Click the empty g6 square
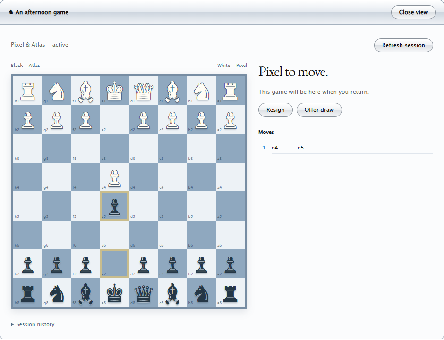 pos(57,235)
